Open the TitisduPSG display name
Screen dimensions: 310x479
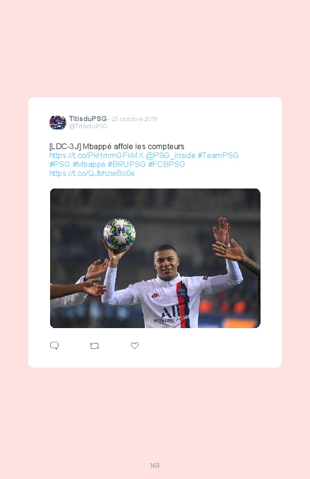coord(88,119)
